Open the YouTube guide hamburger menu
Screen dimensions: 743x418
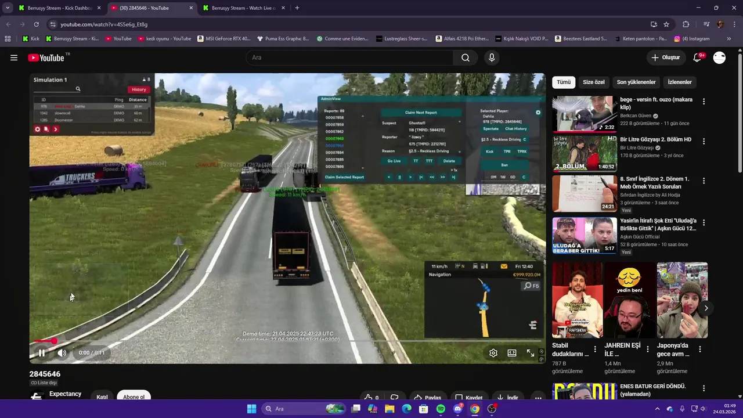14,57
